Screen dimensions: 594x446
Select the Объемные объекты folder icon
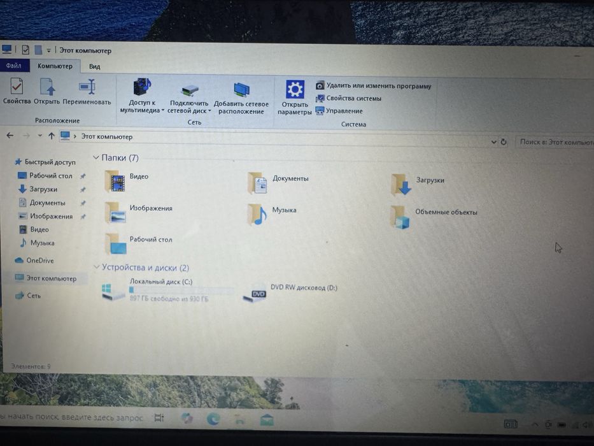pyautogui.click(x=400, y=217)
